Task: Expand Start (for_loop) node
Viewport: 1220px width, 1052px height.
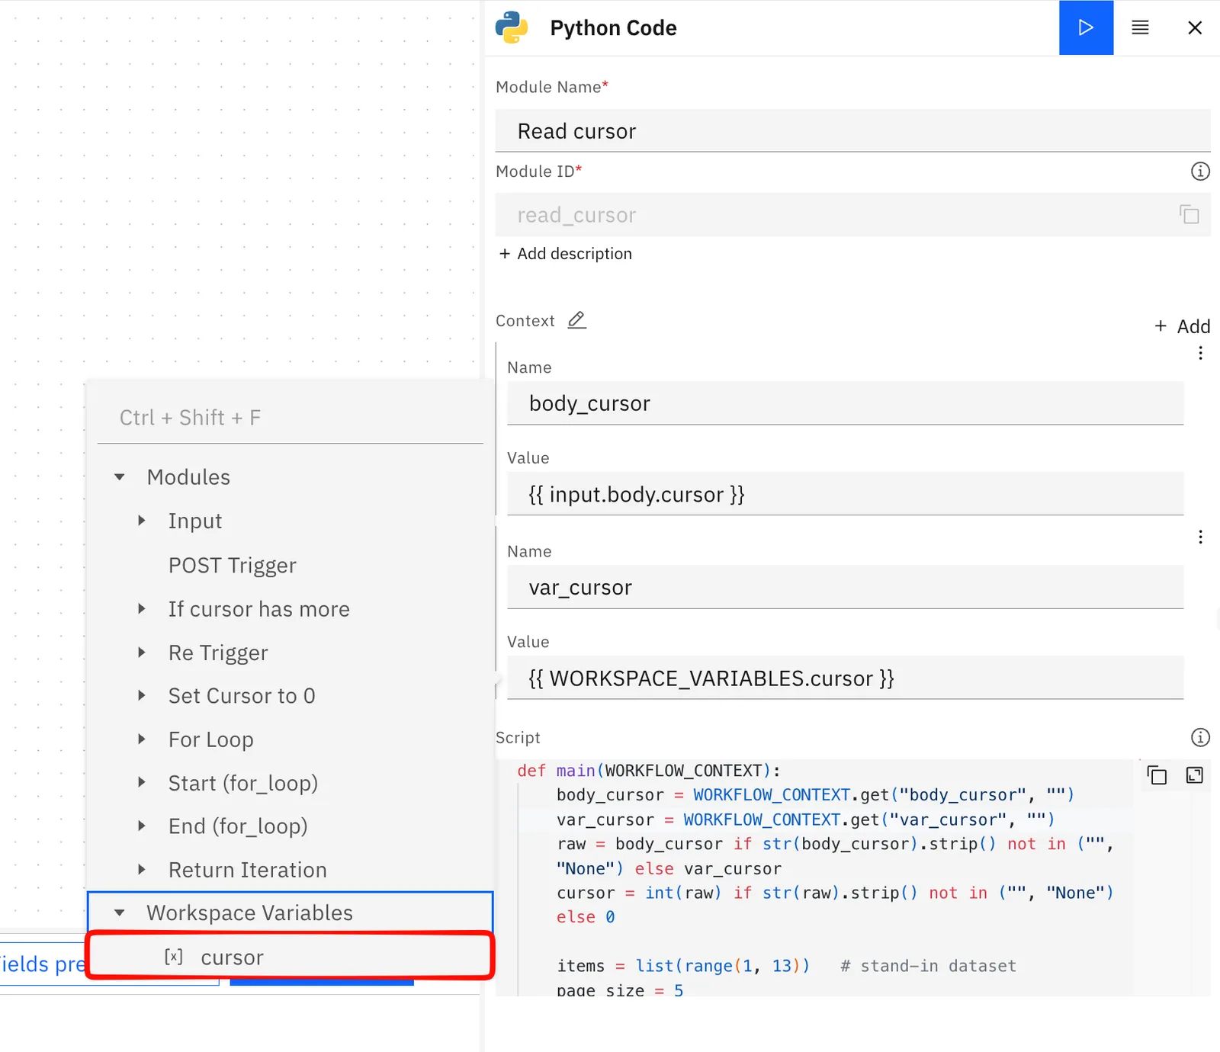Action: coord(141,782)
